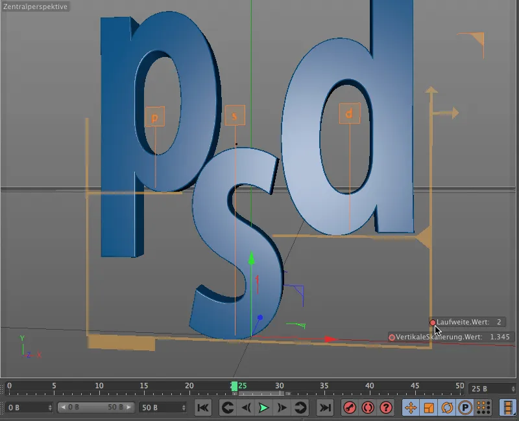Click the Laufweite.Wert keyframe circle
The image size is (519, 421).
[x=433, y=322]
